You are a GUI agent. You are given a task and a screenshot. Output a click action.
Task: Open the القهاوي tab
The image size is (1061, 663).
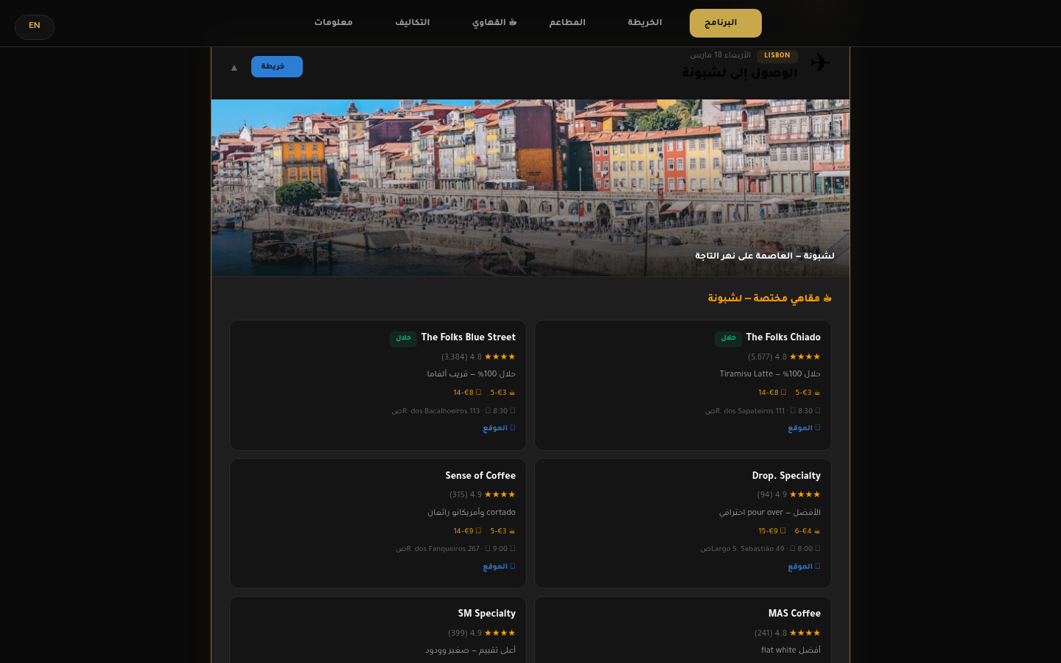[x=495, y=23]
